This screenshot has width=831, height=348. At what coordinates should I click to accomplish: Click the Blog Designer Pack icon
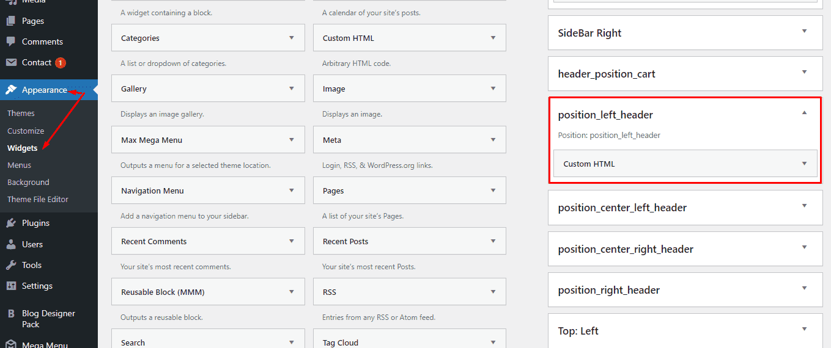click(11, 314)
